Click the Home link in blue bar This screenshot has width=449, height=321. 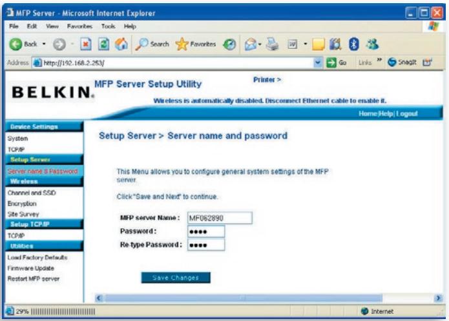[368, 113]
